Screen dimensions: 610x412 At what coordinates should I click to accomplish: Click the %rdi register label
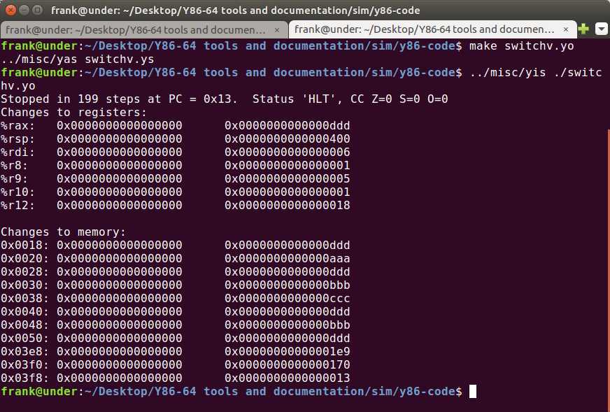[18, 152]
